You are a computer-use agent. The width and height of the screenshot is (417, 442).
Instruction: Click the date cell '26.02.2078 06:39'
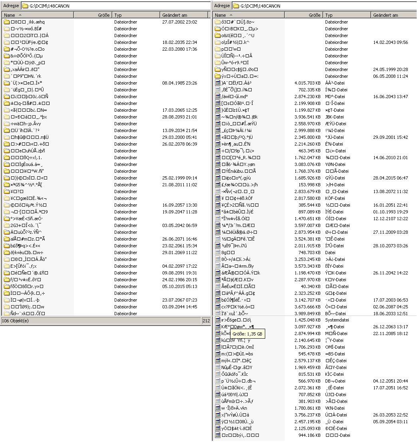(180, 144)
